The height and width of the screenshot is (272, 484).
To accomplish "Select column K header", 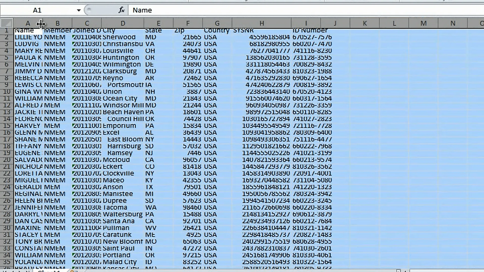I will click(x=365, y=23).
